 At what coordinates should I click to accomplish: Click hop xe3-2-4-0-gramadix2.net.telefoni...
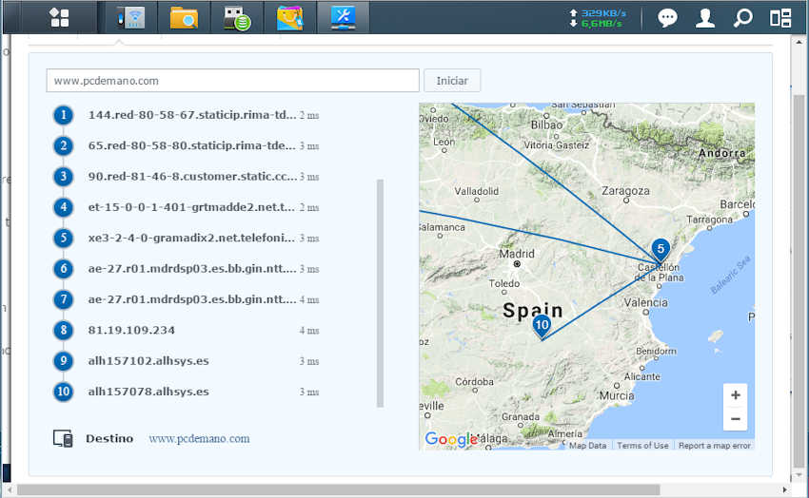point(191,238)
